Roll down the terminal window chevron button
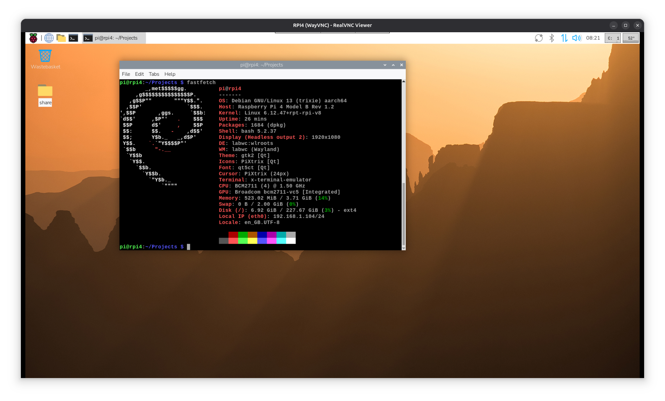Viewport: 665px width, 401px height. click(x=385, y=65)
